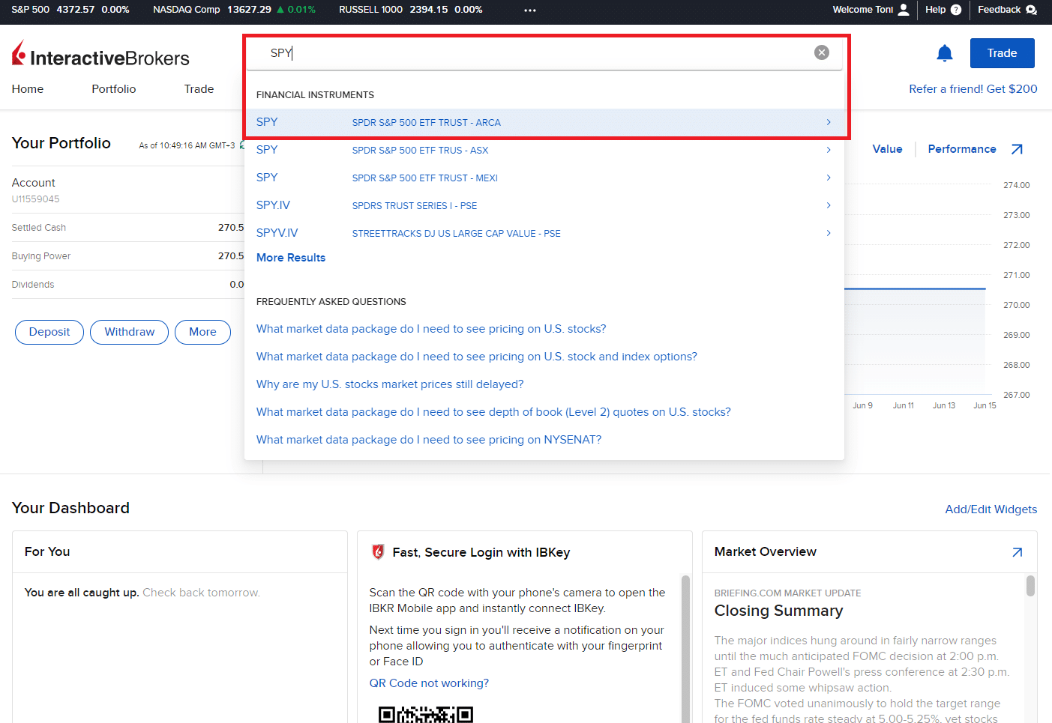Switch chart to Performance tab
This screenshot has height=723, width=1052.
coord(962,149)
